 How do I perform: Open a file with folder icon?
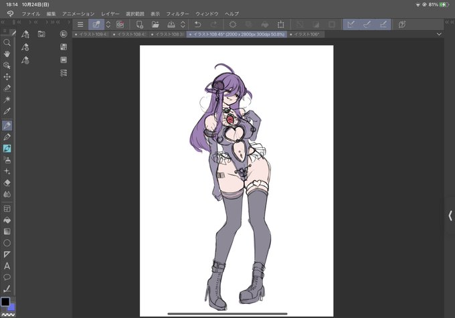pyautogui.click(x=155, y=24)
